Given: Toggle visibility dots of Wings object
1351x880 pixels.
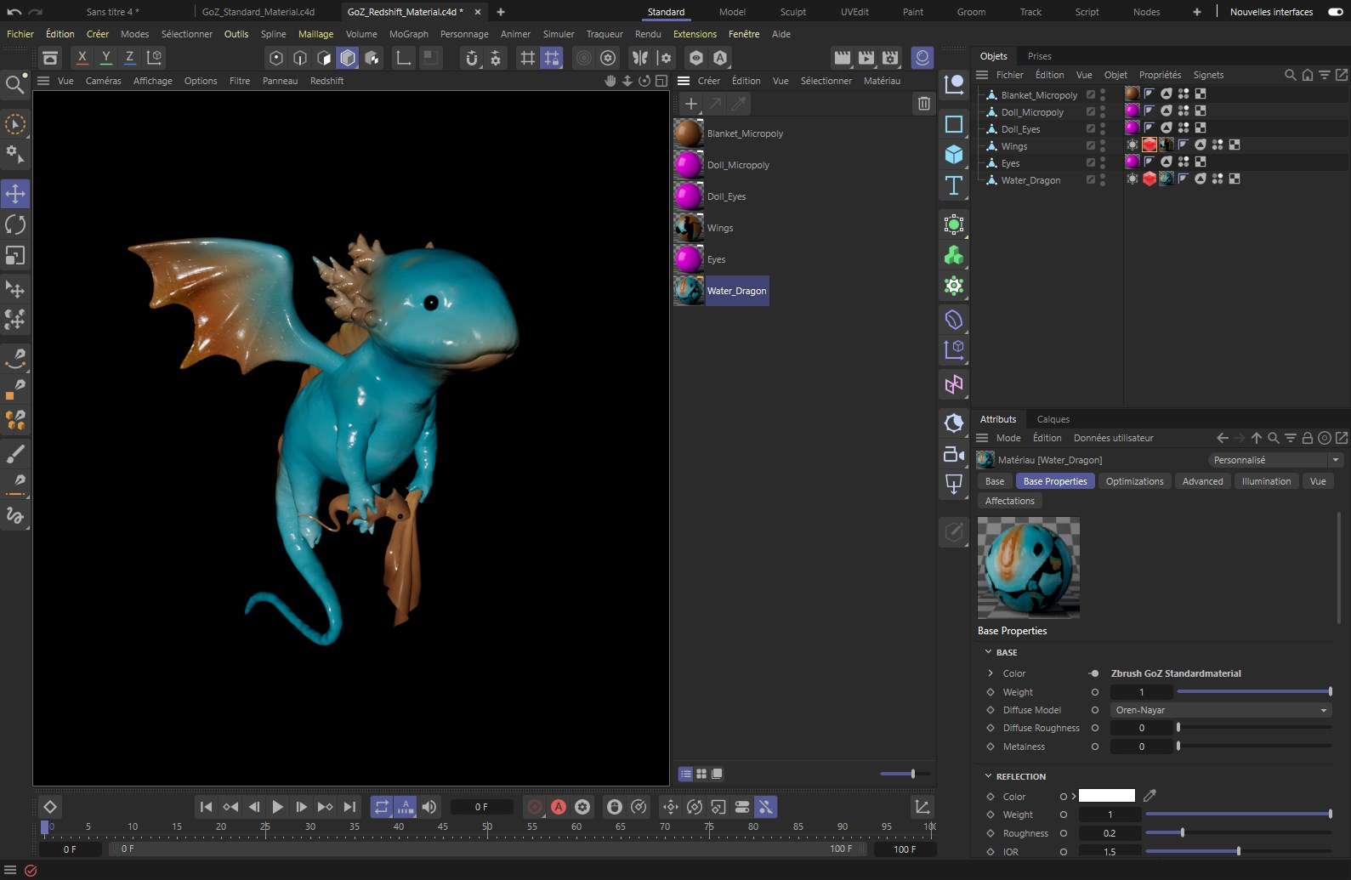Looking at the screenshot, I should click(x=1103, y=146).
